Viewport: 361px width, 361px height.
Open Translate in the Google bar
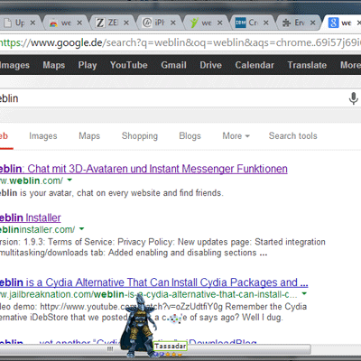[x=307, y=65]
